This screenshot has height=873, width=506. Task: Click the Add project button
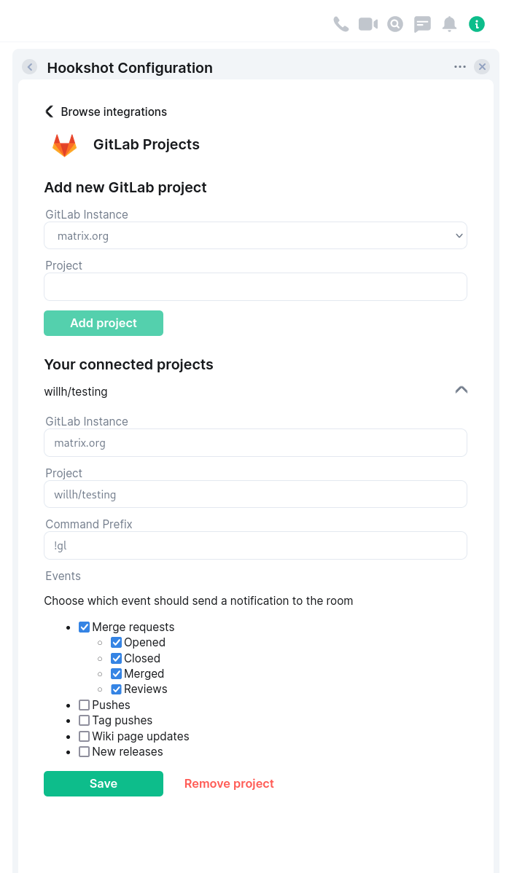pyautogui.click(x=104, y=323)
